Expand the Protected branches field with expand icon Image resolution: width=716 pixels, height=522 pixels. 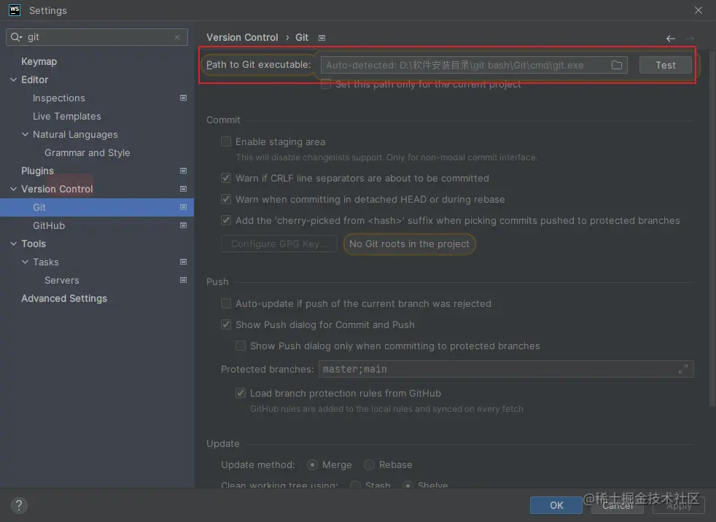click(x=683, y=369)
